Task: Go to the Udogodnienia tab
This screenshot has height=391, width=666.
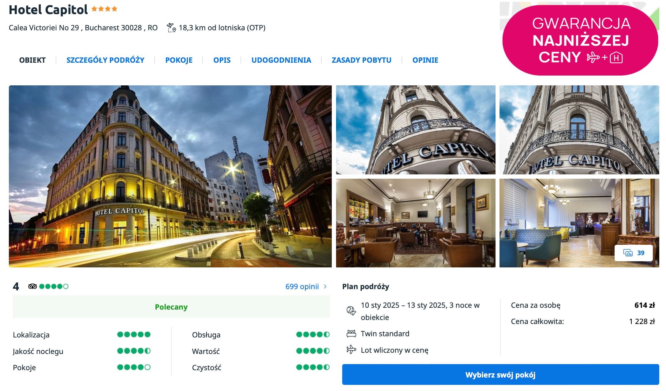Action: pyautogui.click(x=281, y=60)
